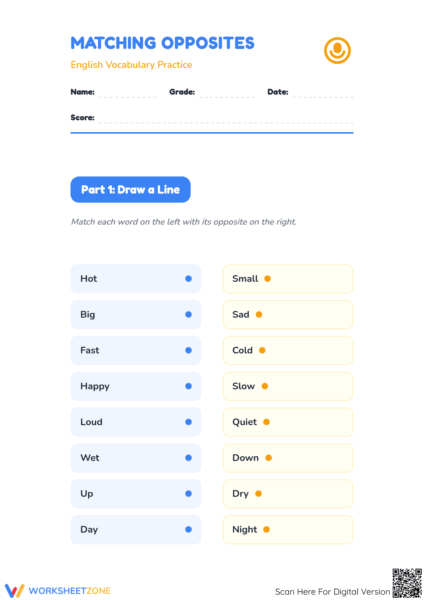Click the blue dot beside Happy
This screenshot has height=600, width=424.
coord(189,386)
